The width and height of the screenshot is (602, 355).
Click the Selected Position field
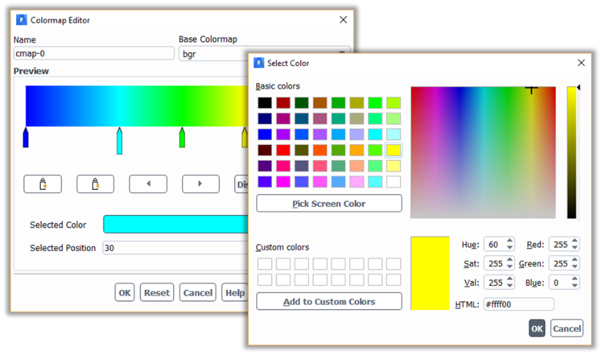[176, 248]
